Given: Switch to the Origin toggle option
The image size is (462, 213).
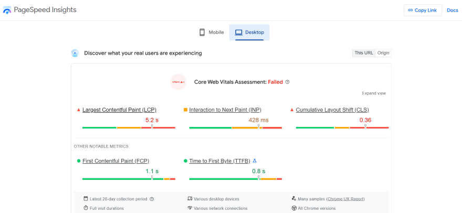Looking at the screenshot, I should (383, 53).
